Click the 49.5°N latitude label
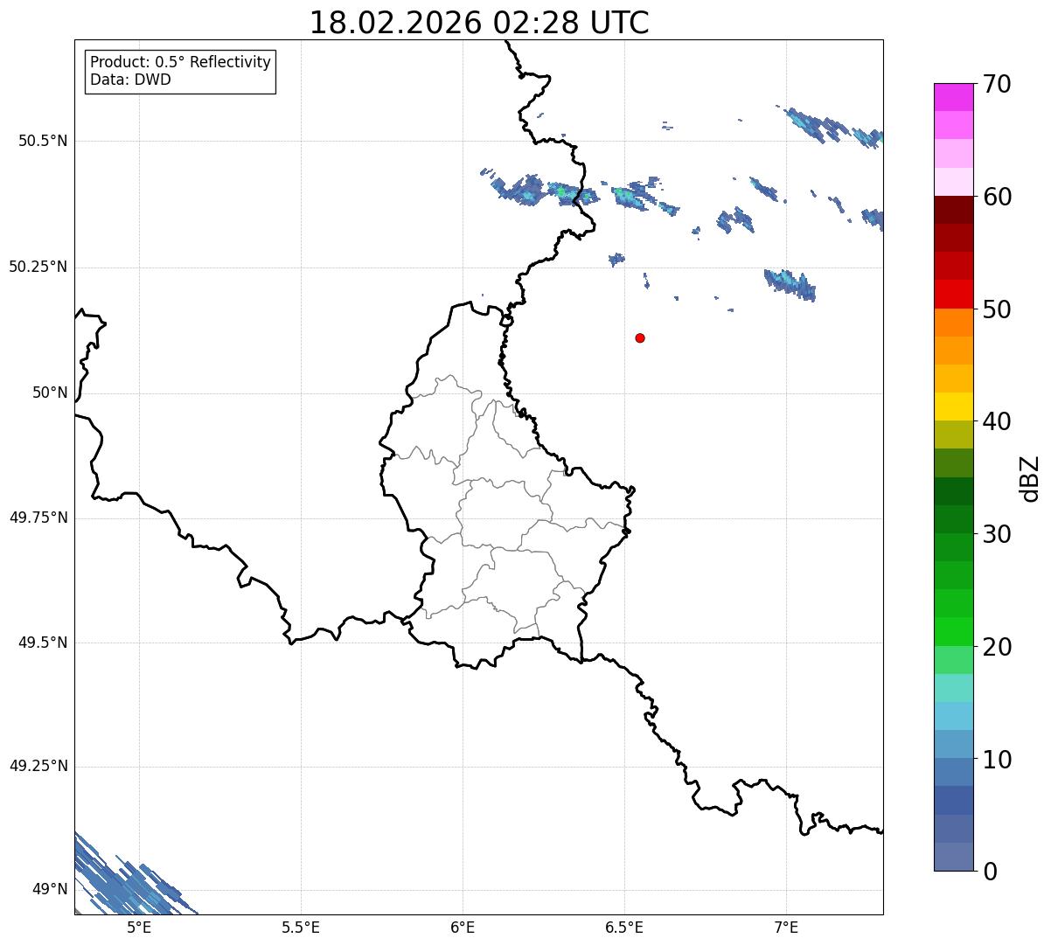Viewport: 1051px width, 945px height. pos(42,643)
